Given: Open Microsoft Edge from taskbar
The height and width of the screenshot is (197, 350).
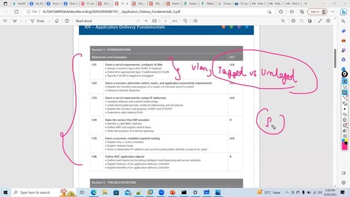Looking at the screenshot, I should pyautogui.click(x=94, y=192).
